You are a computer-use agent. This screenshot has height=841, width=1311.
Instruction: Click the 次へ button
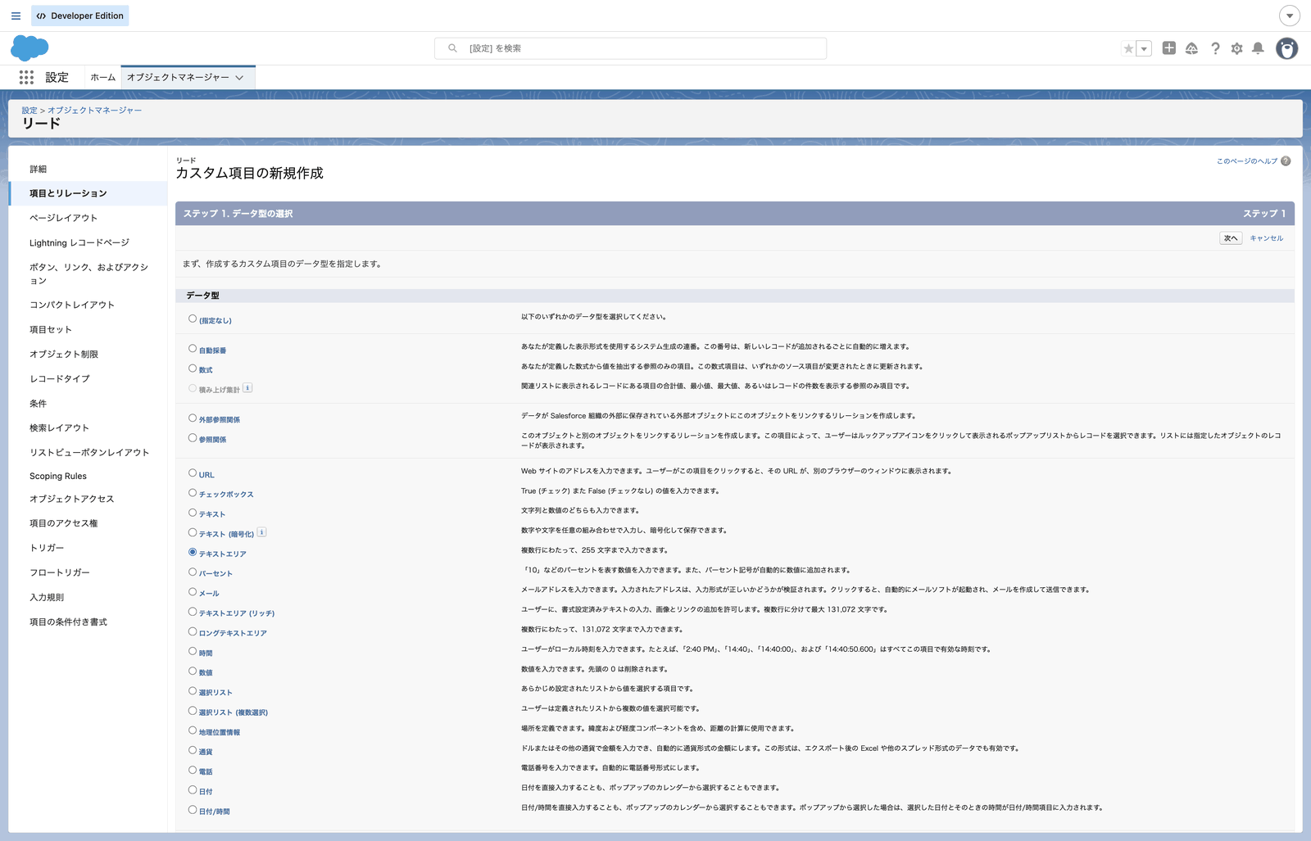tap(1231, 238)
